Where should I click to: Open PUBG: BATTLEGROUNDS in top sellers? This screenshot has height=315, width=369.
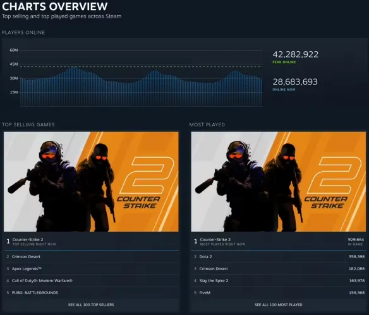point(91,293)
